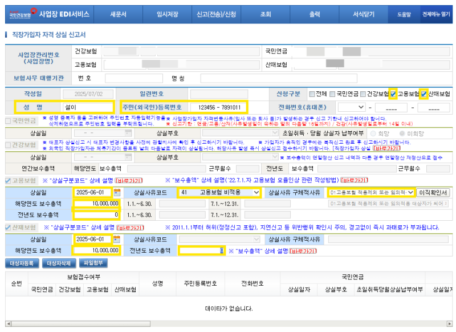This screenshot has height=332, width=456.
Task: Click the 데이타가 없습니다. message in the table
Action: (229, 309)
